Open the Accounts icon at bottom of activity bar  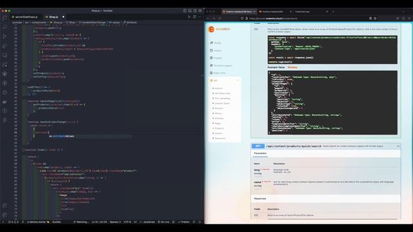tap(5, 206)
